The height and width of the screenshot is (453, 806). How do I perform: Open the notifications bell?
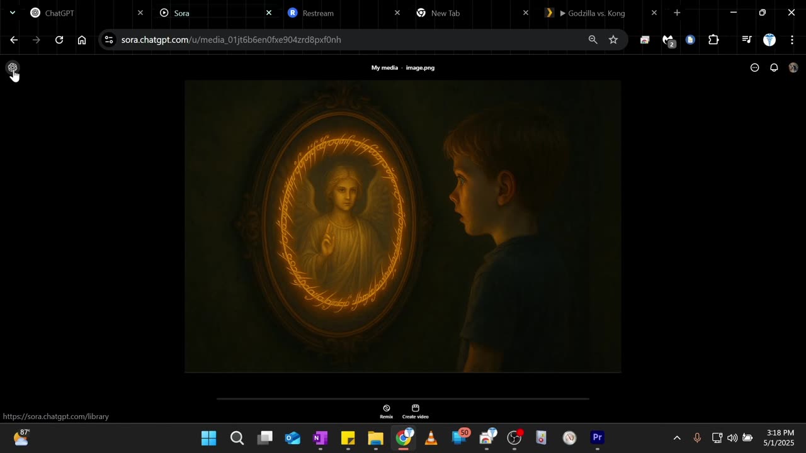[774, 68]
